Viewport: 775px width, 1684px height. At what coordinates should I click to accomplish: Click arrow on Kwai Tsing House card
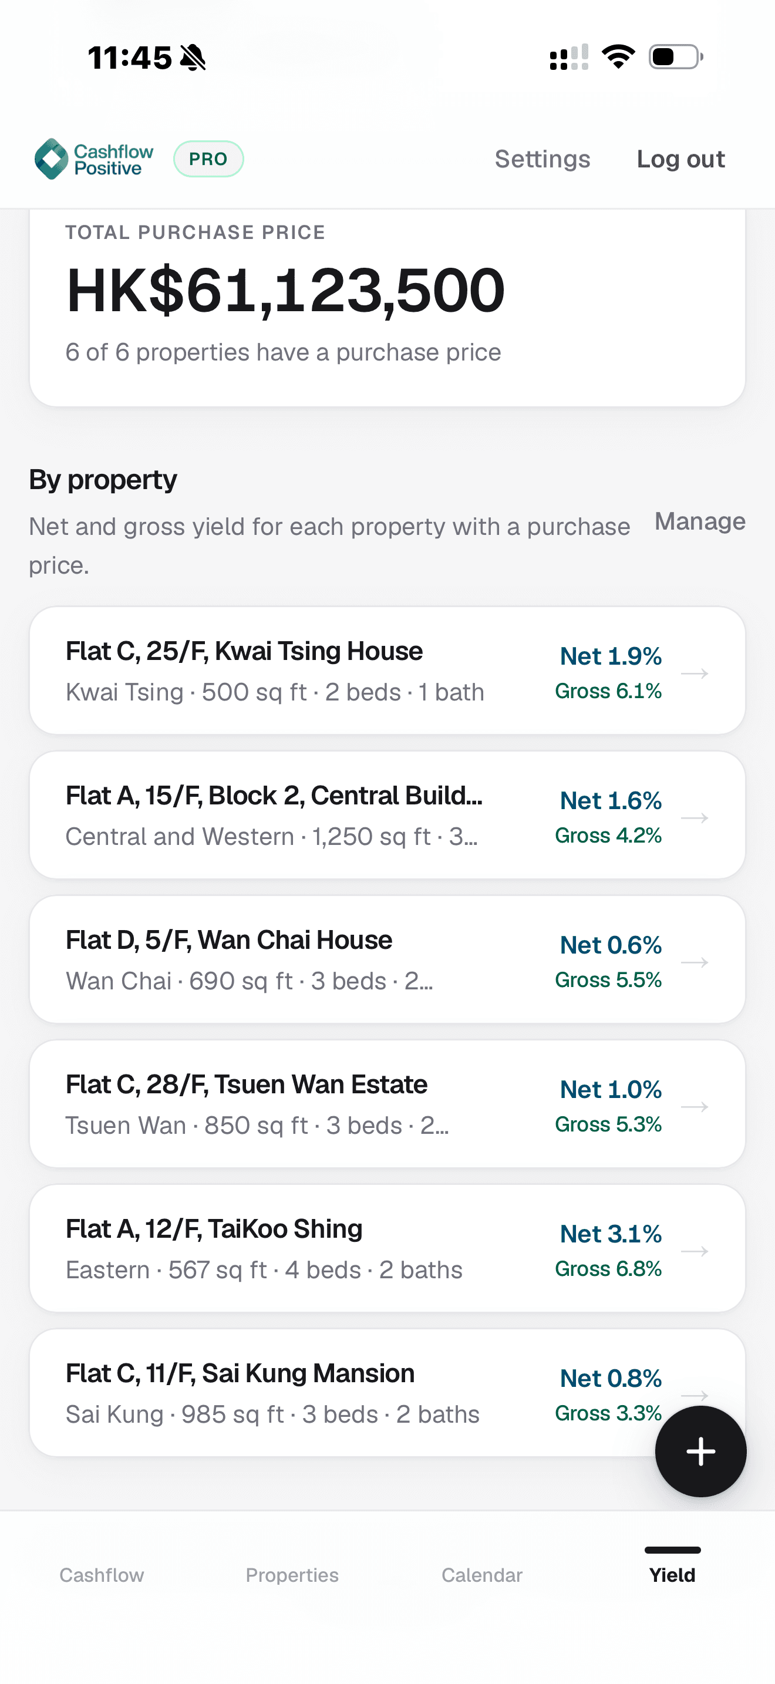695,673
